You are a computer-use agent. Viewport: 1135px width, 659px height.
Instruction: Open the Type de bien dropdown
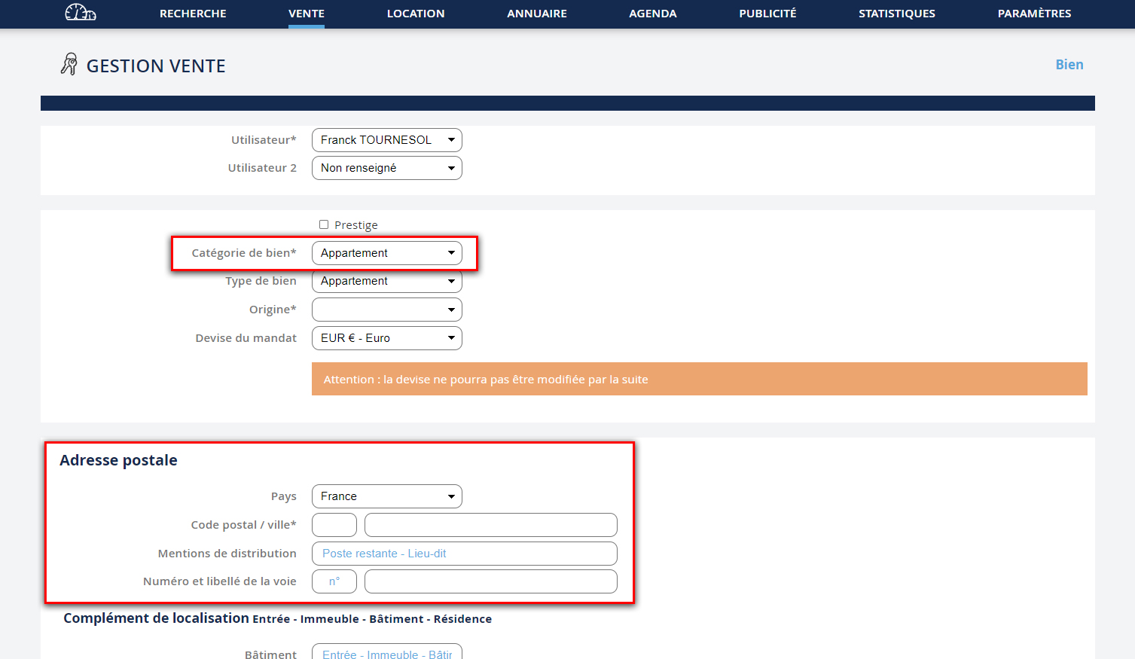point(386,282)
